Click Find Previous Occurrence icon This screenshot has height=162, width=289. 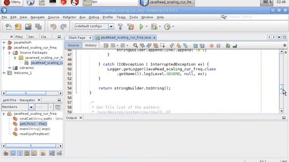pos(142,45)
